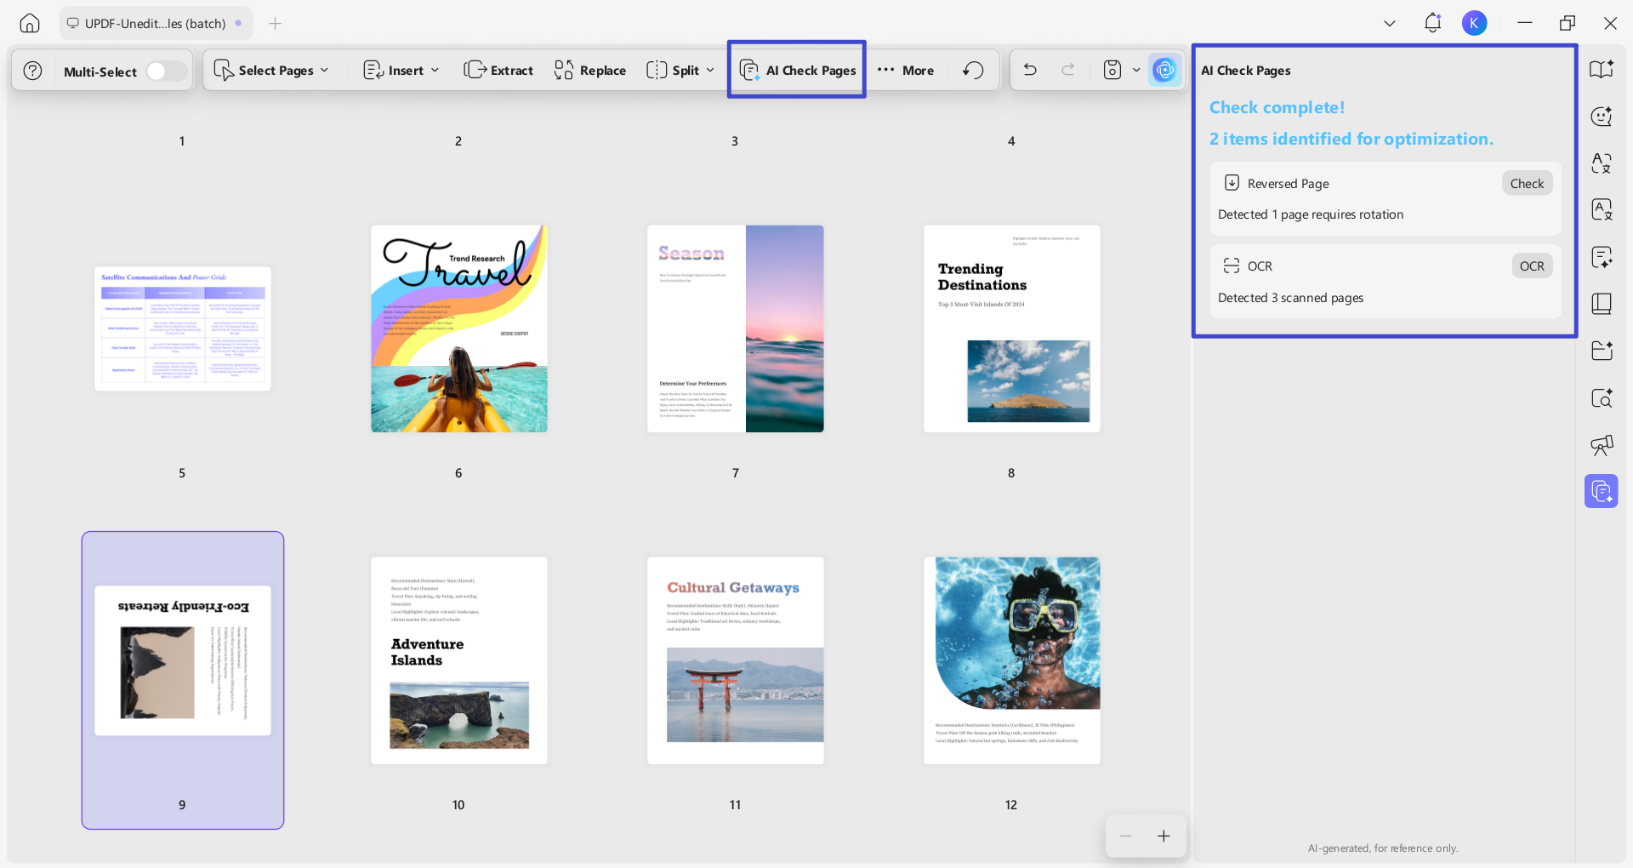Redo the last undone action
Viewport: 1633px width, 868px height.
coord(1068,70)
